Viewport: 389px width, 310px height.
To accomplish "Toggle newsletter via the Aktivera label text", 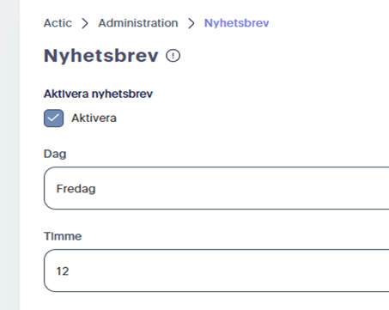I will coord(94,118).
